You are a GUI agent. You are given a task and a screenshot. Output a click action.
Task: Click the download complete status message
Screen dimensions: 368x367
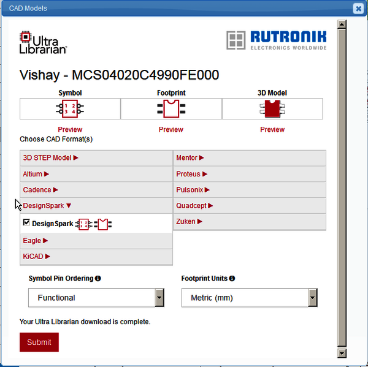[85, 322]
